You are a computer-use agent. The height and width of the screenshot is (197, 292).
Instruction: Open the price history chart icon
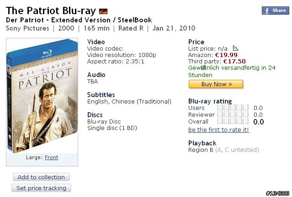[236, 48]
